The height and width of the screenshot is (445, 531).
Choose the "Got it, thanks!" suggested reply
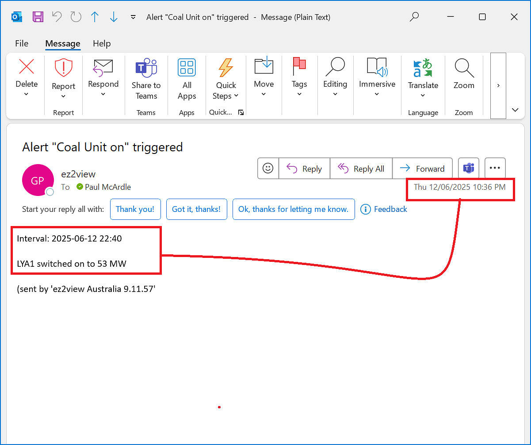[196, 209]
